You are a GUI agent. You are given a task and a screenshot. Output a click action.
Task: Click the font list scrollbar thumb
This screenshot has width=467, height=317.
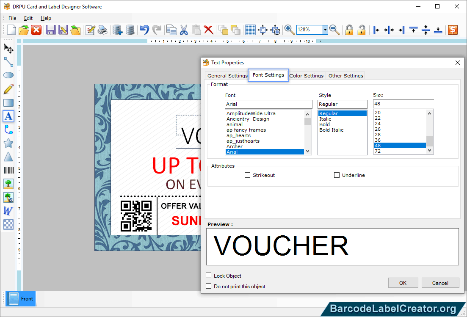(307, 121)
